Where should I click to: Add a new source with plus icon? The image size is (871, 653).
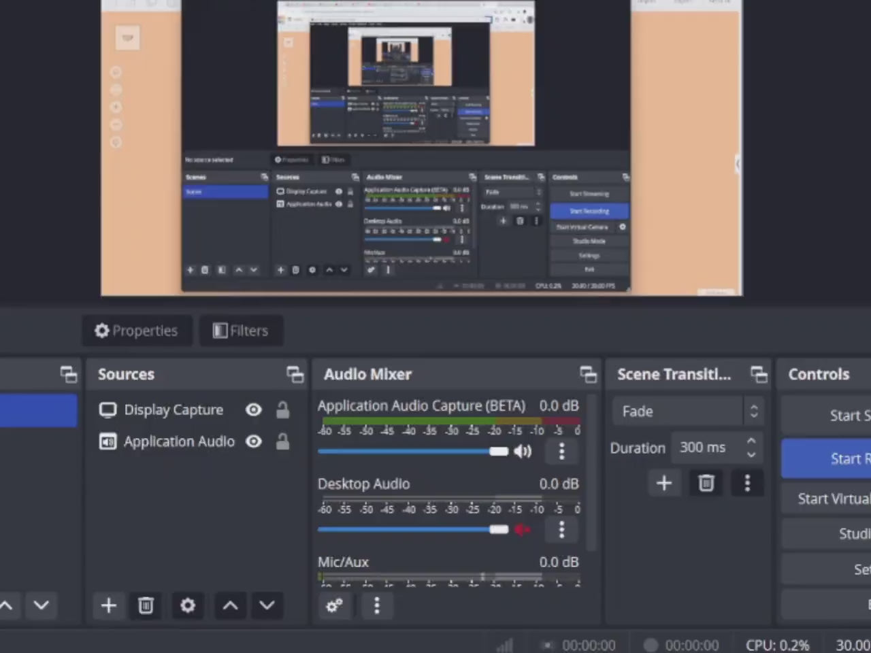[109, 605]
